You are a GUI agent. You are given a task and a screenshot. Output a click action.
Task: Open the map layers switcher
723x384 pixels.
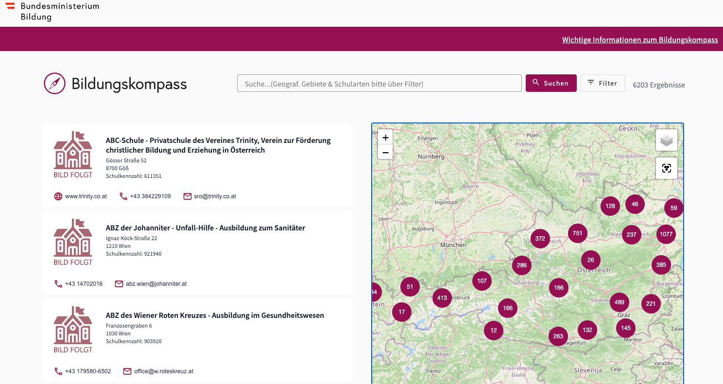click(x=667, y=140)
